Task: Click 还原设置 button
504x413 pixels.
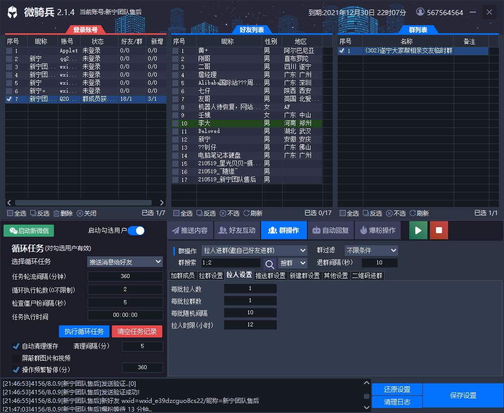Action: 397,389
